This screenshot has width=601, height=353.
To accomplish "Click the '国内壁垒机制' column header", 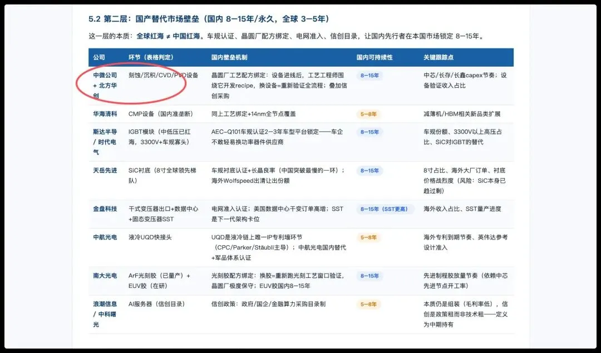I will pos(229,57).
